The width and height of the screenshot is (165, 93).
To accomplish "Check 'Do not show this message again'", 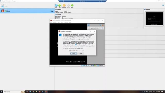I will (70, 51).
